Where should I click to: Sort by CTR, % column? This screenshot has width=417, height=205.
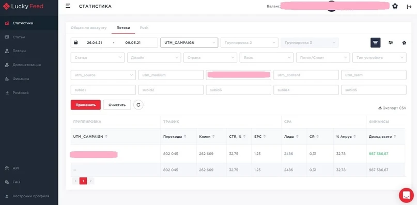coord(244,136)
